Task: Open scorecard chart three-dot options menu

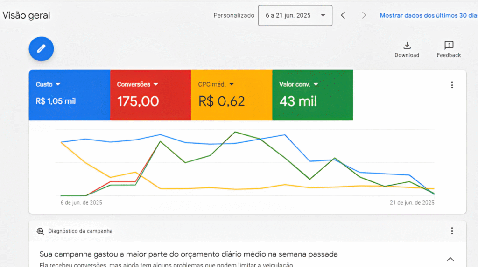Action: click(452, 85)
